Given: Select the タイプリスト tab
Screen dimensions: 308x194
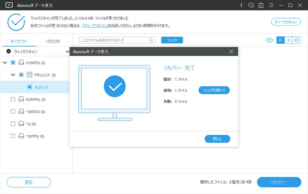Looking at the screenshot, I should point(19,41).
